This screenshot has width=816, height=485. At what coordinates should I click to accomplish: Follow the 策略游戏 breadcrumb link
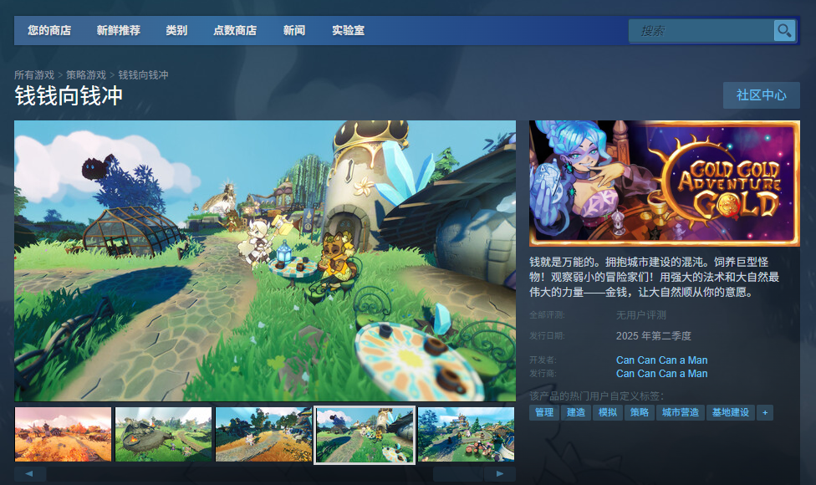point(86,75)
